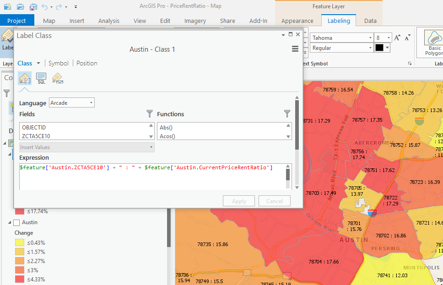Click the Save Project icon
443x285 pixels.
point(33,6)
